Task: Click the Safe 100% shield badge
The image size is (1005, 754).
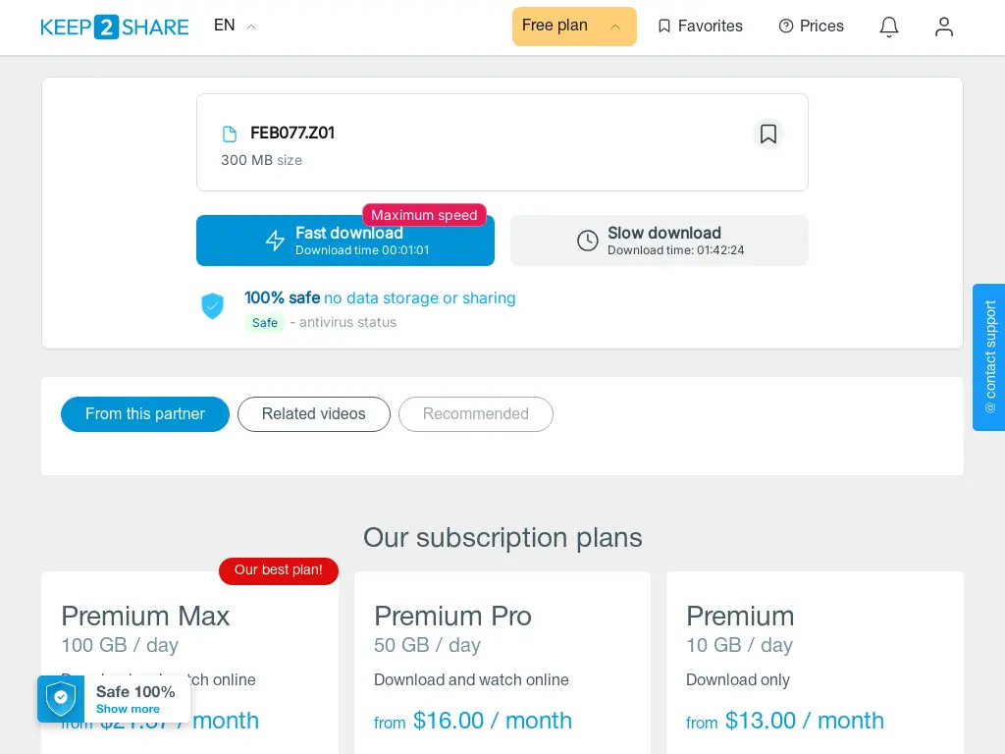Action: 61,699
